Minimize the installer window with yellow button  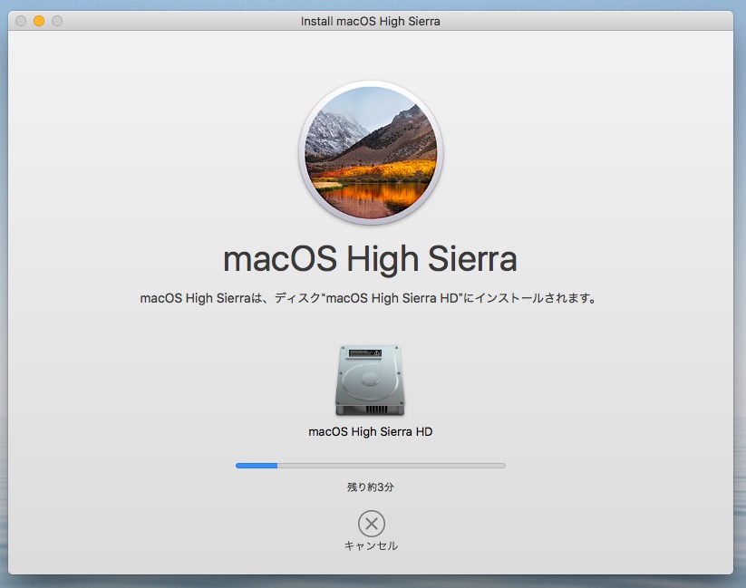click(39, 21)
